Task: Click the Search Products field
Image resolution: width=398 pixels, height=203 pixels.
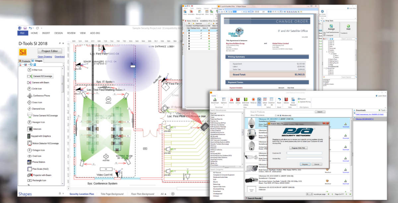Action: pos(281,112)
